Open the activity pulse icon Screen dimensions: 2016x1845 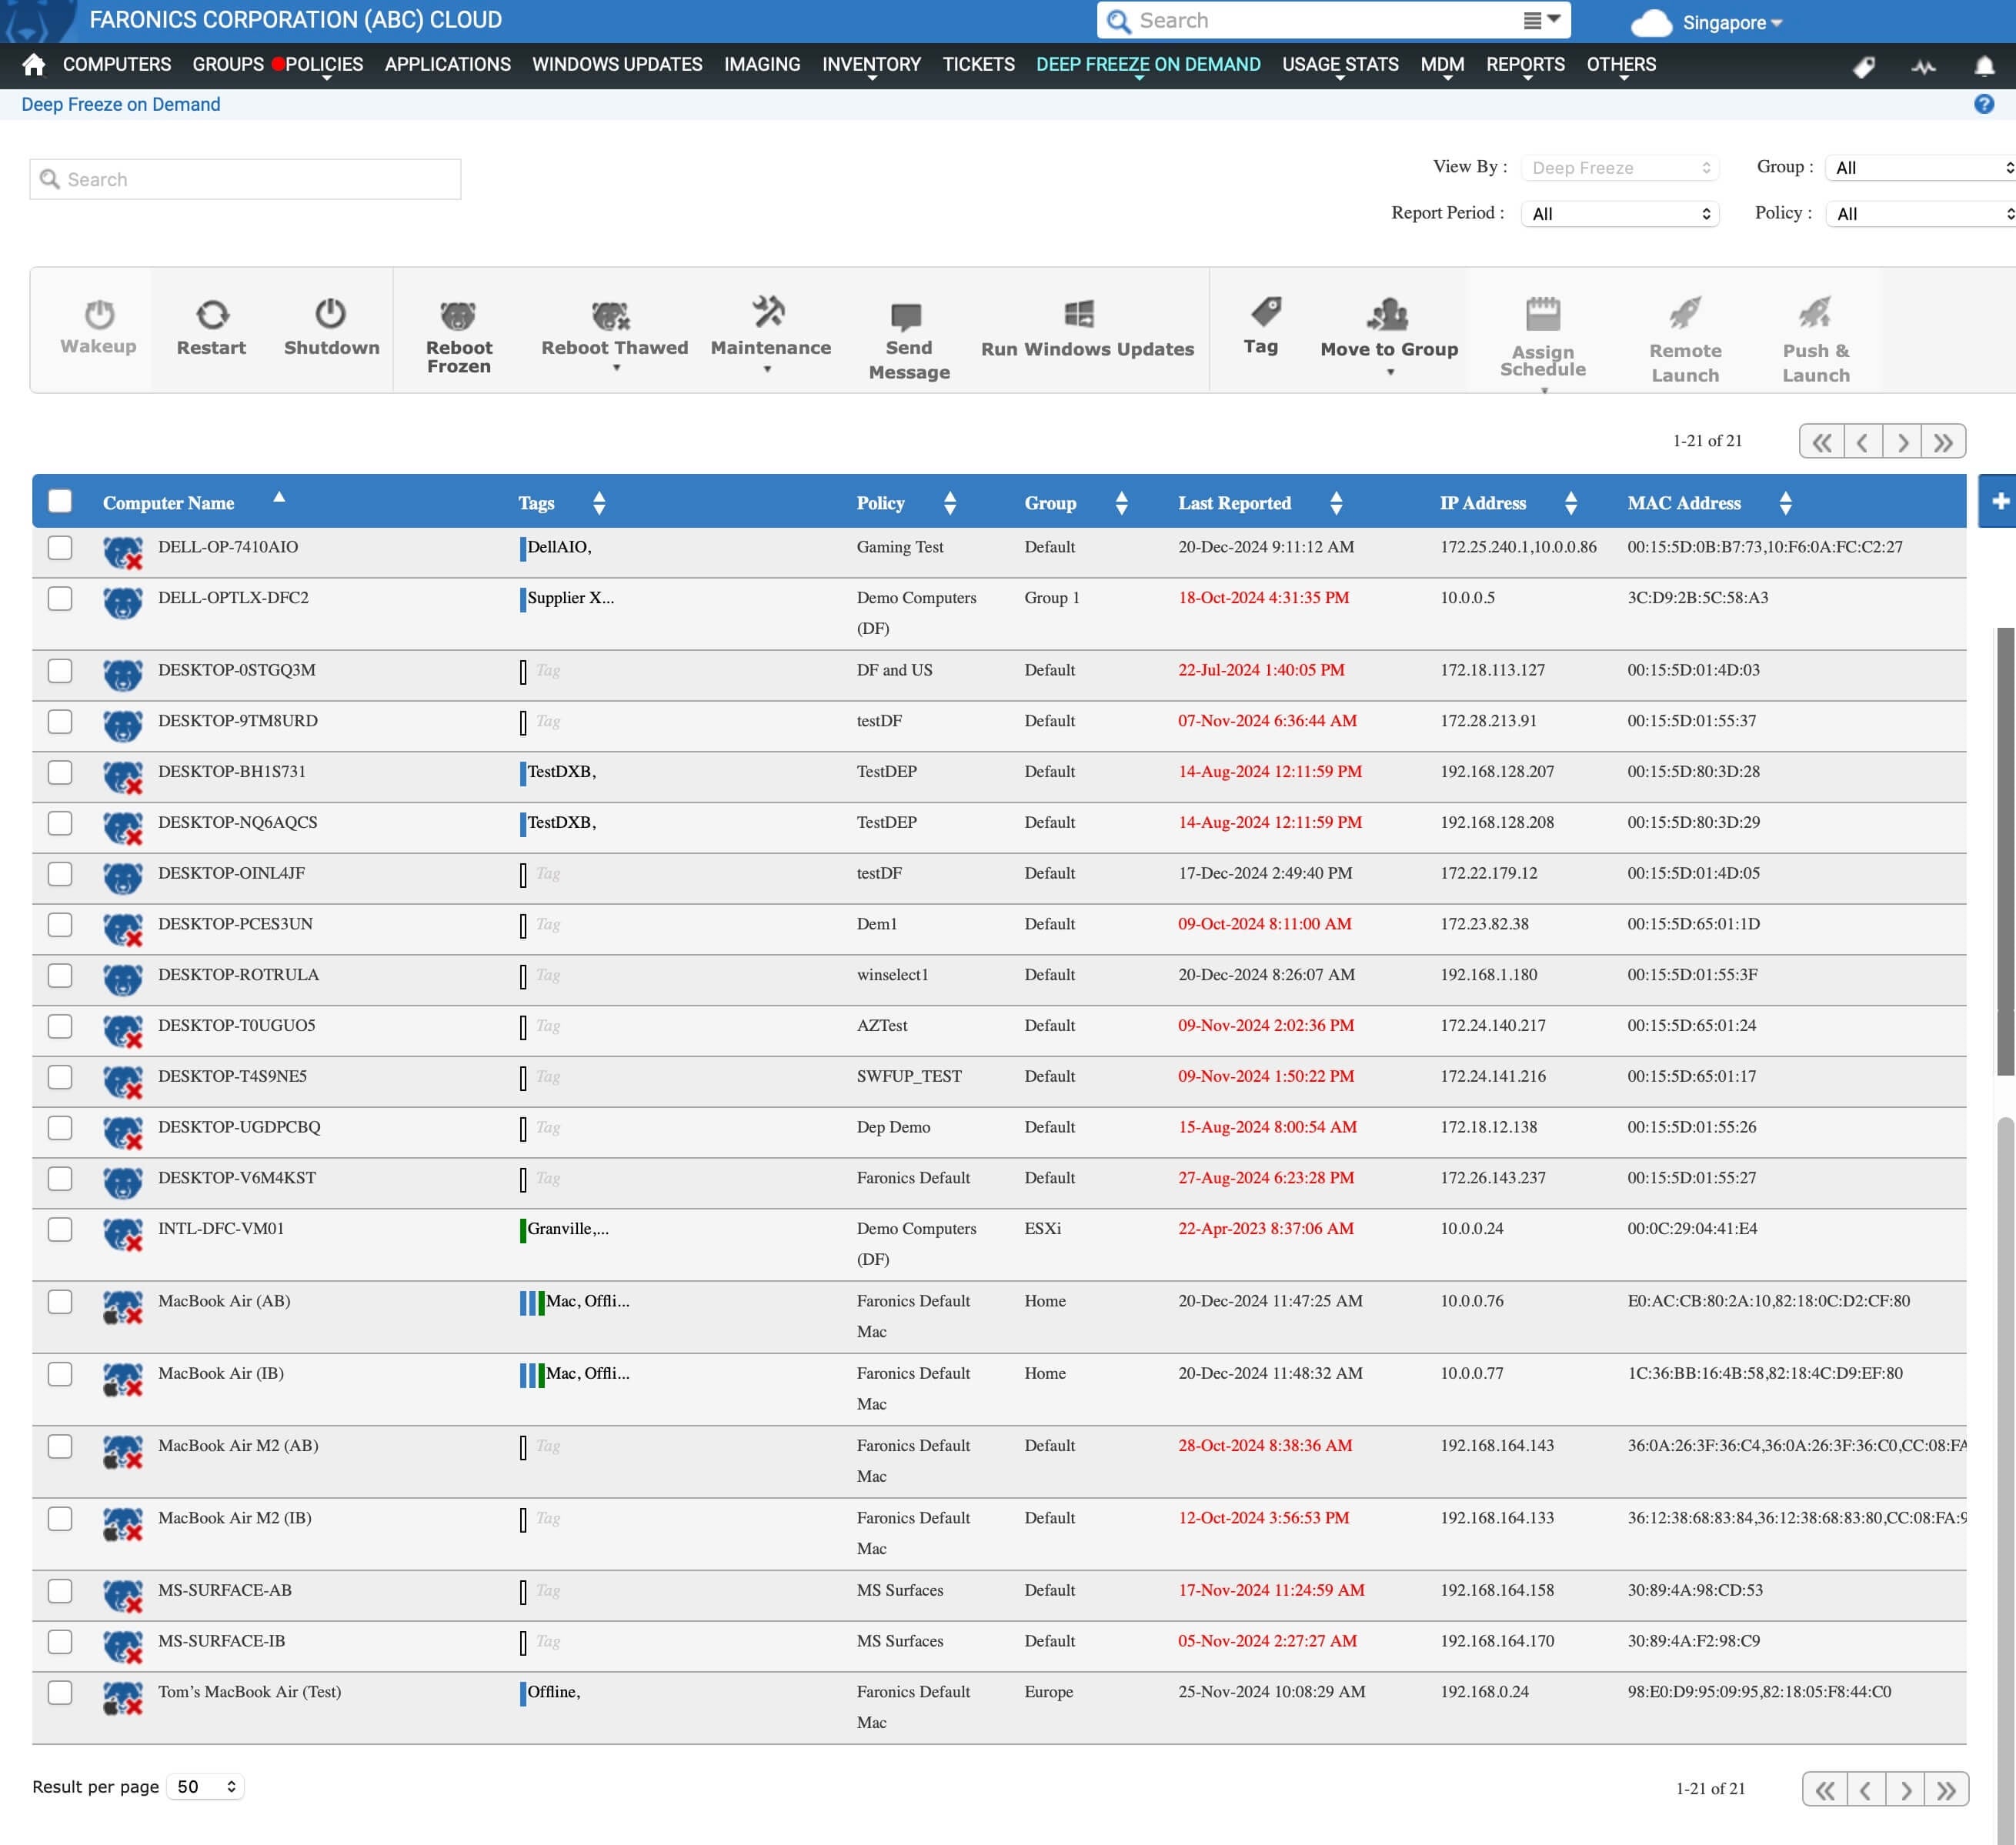point(1923,67)
